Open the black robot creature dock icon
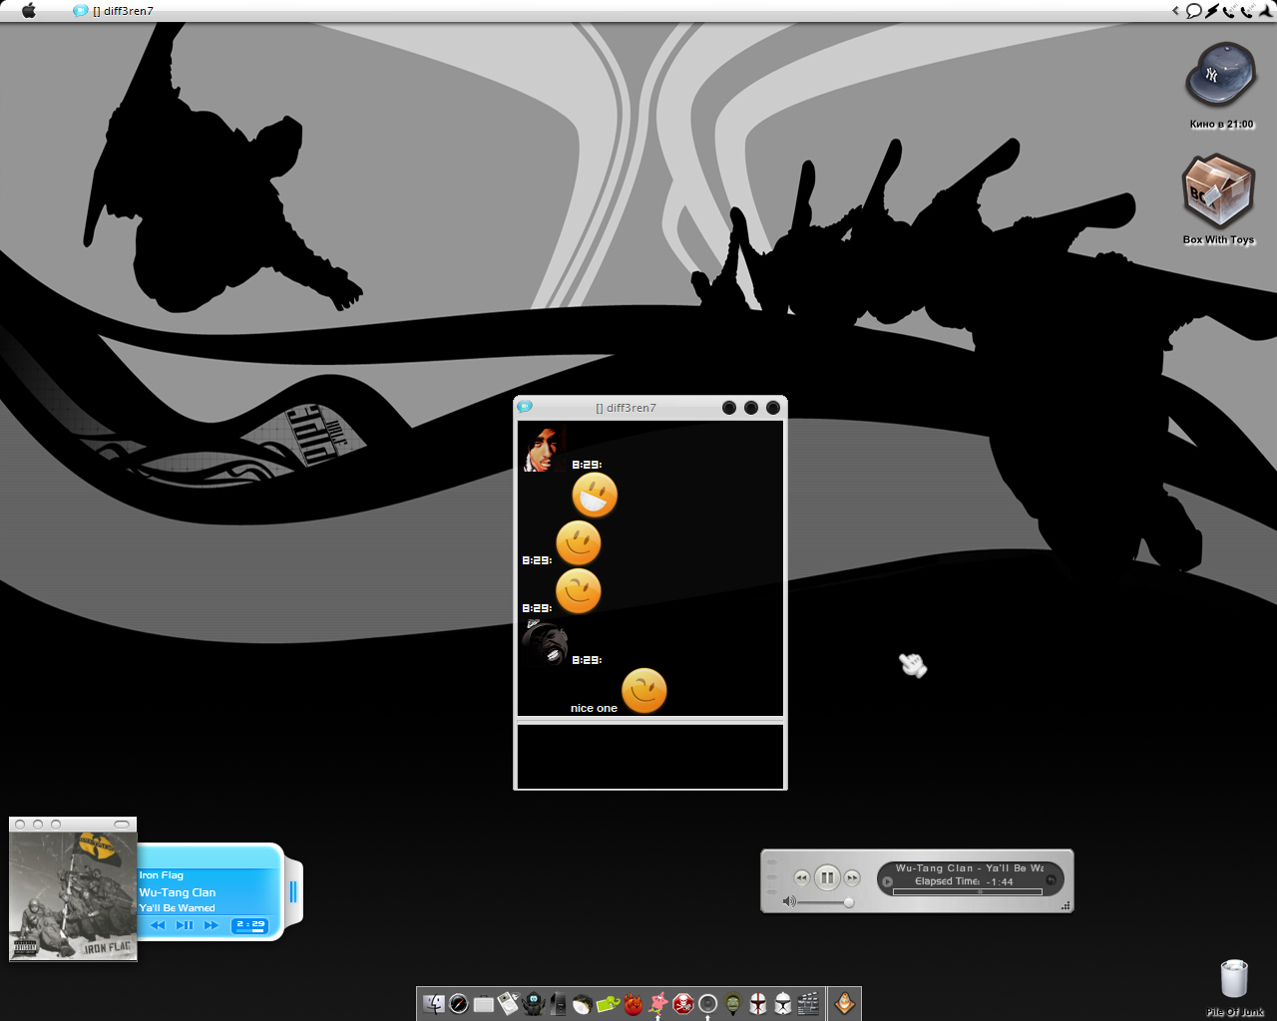Viewport: 1277px width, 1021px height. [534, 1004]
